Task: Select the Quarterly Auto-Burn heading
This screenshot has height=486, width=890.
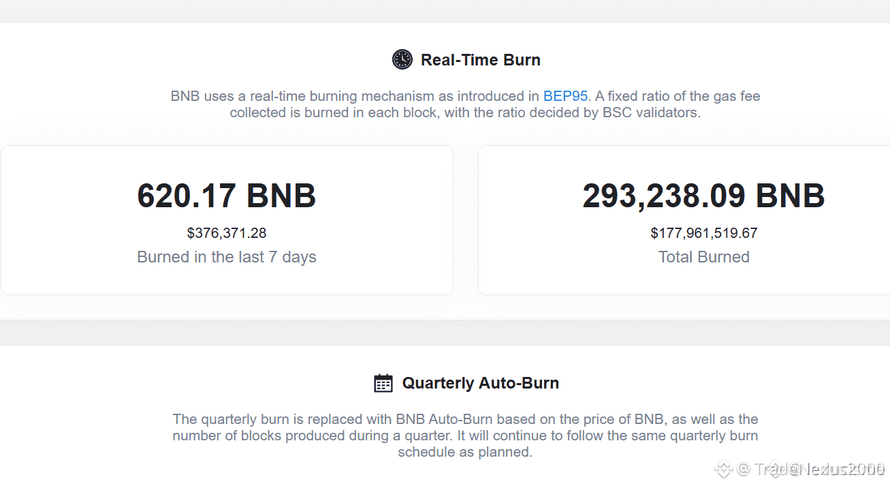Action: click(x=481, y=383)
